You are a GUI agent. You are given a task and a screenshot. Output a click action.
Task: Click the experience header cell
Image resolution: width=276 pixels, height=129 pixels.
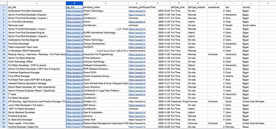tap(216, 7)
